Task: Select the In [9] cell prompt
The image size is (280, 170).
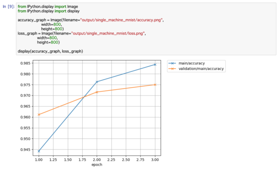Action: (x=9, y=7)
